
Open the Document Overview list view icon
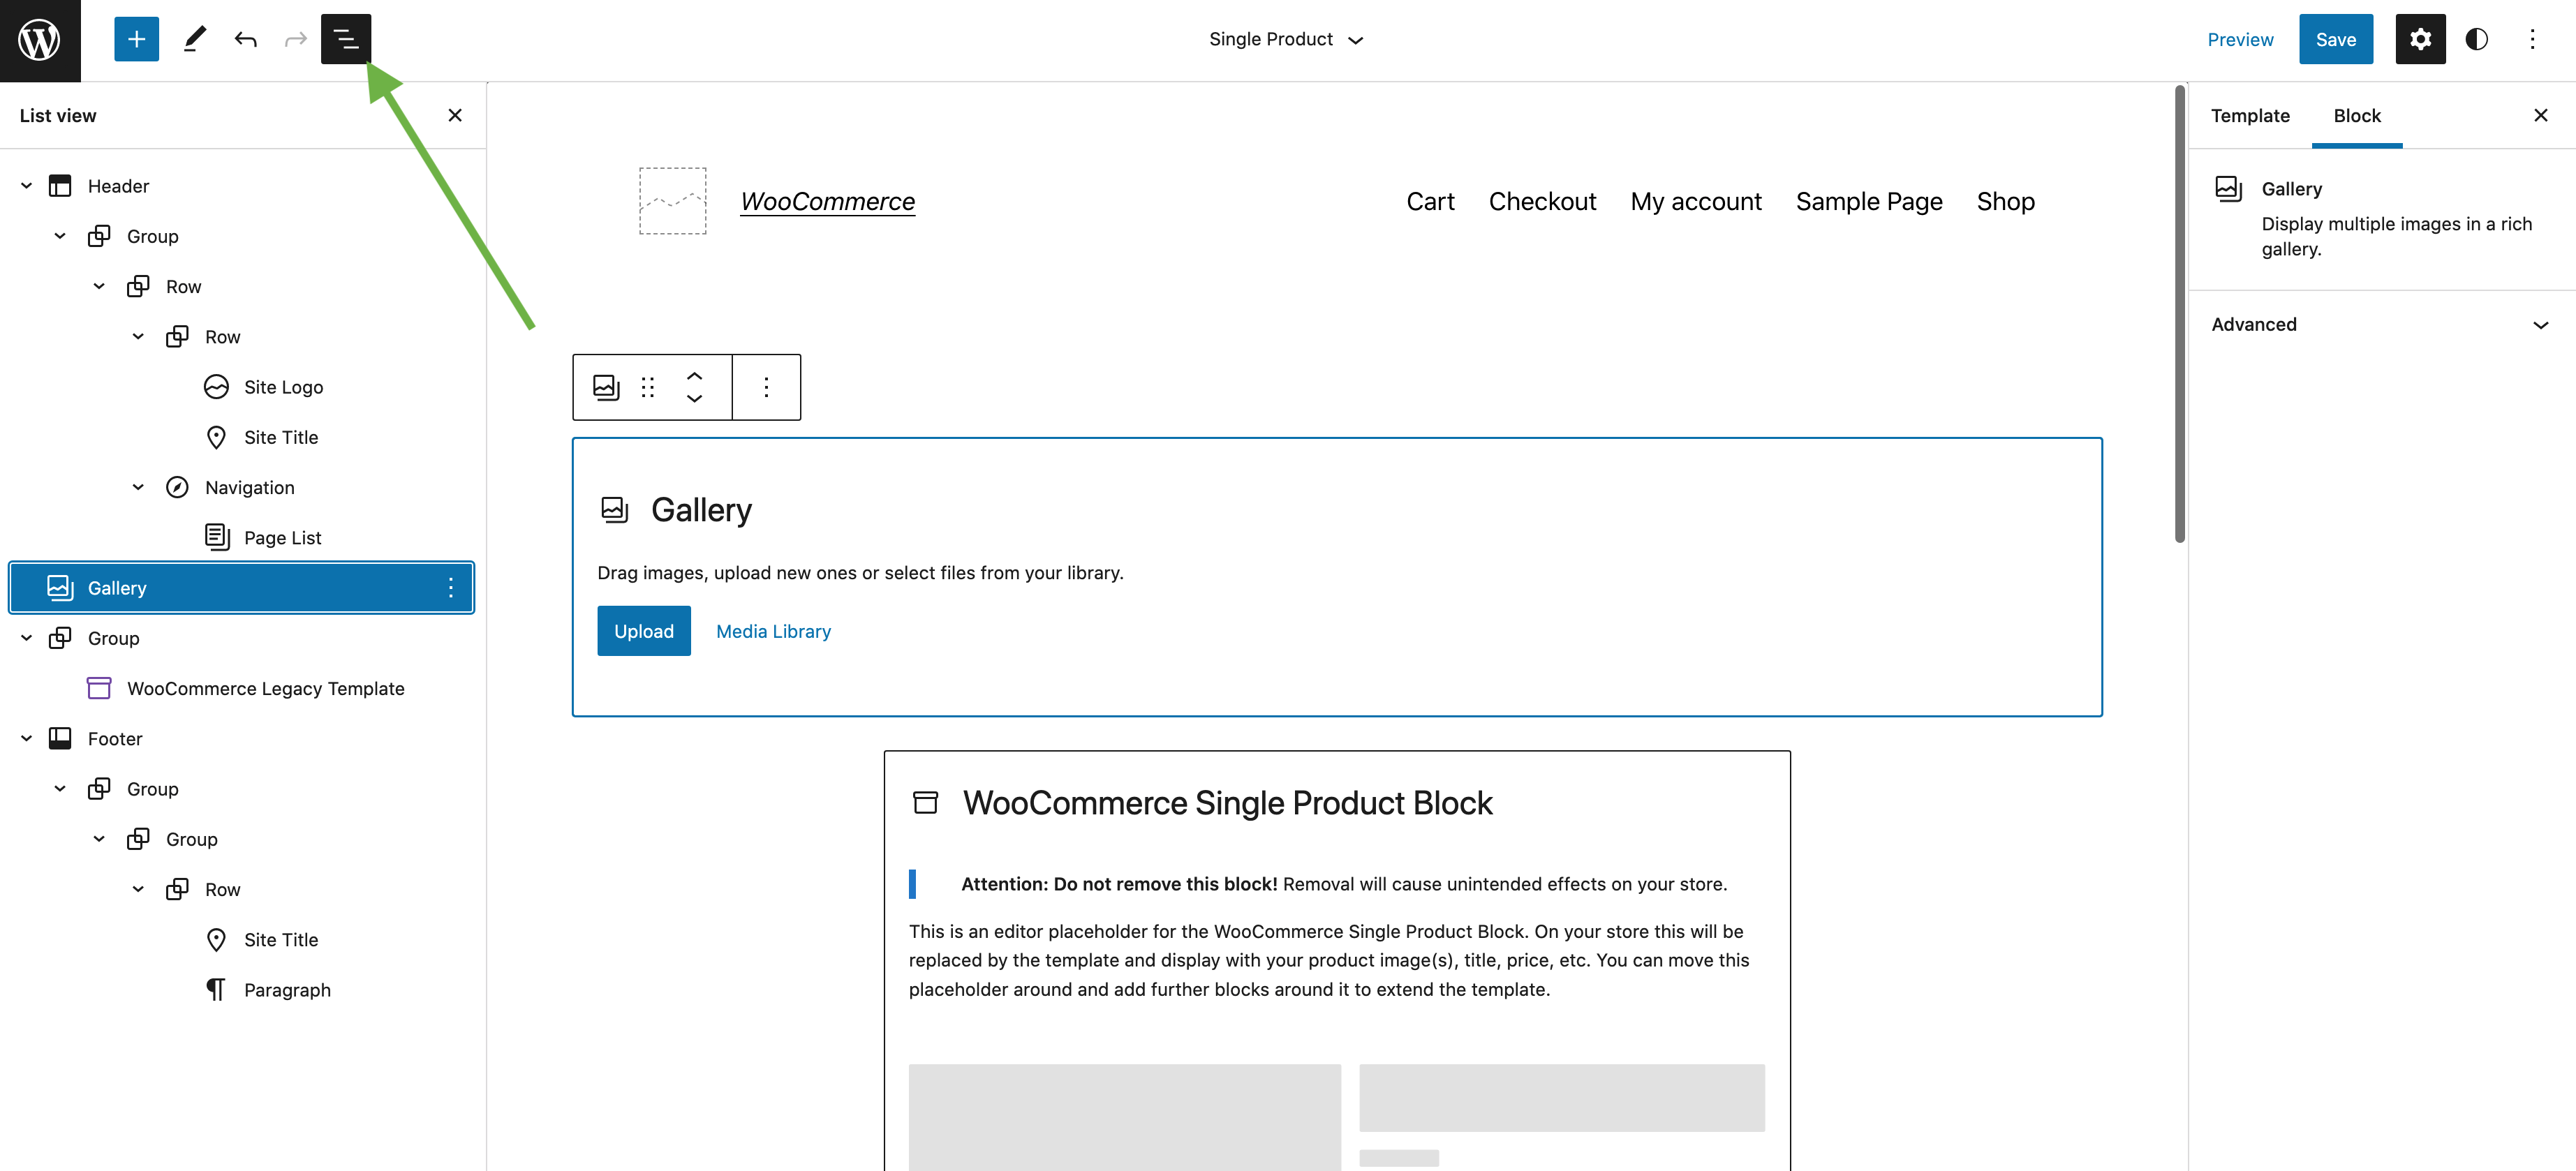345,39
